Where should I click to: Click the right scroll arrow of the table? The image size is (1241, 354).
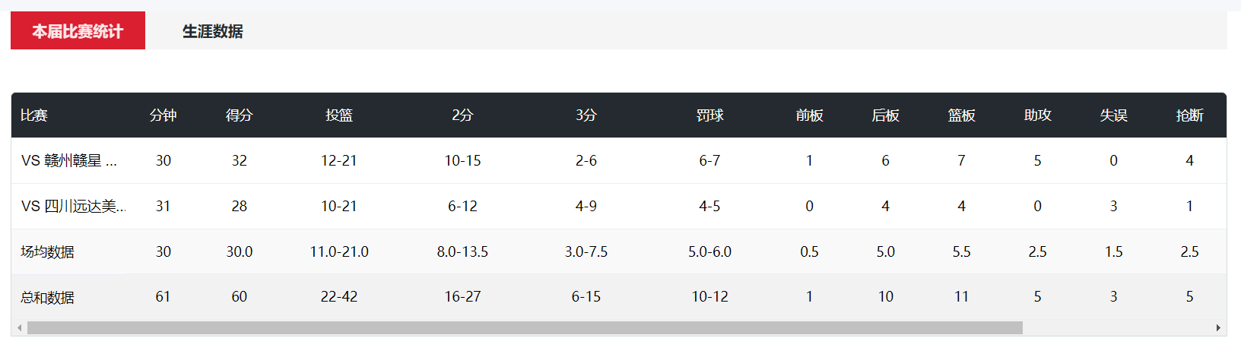[1218, 328]
